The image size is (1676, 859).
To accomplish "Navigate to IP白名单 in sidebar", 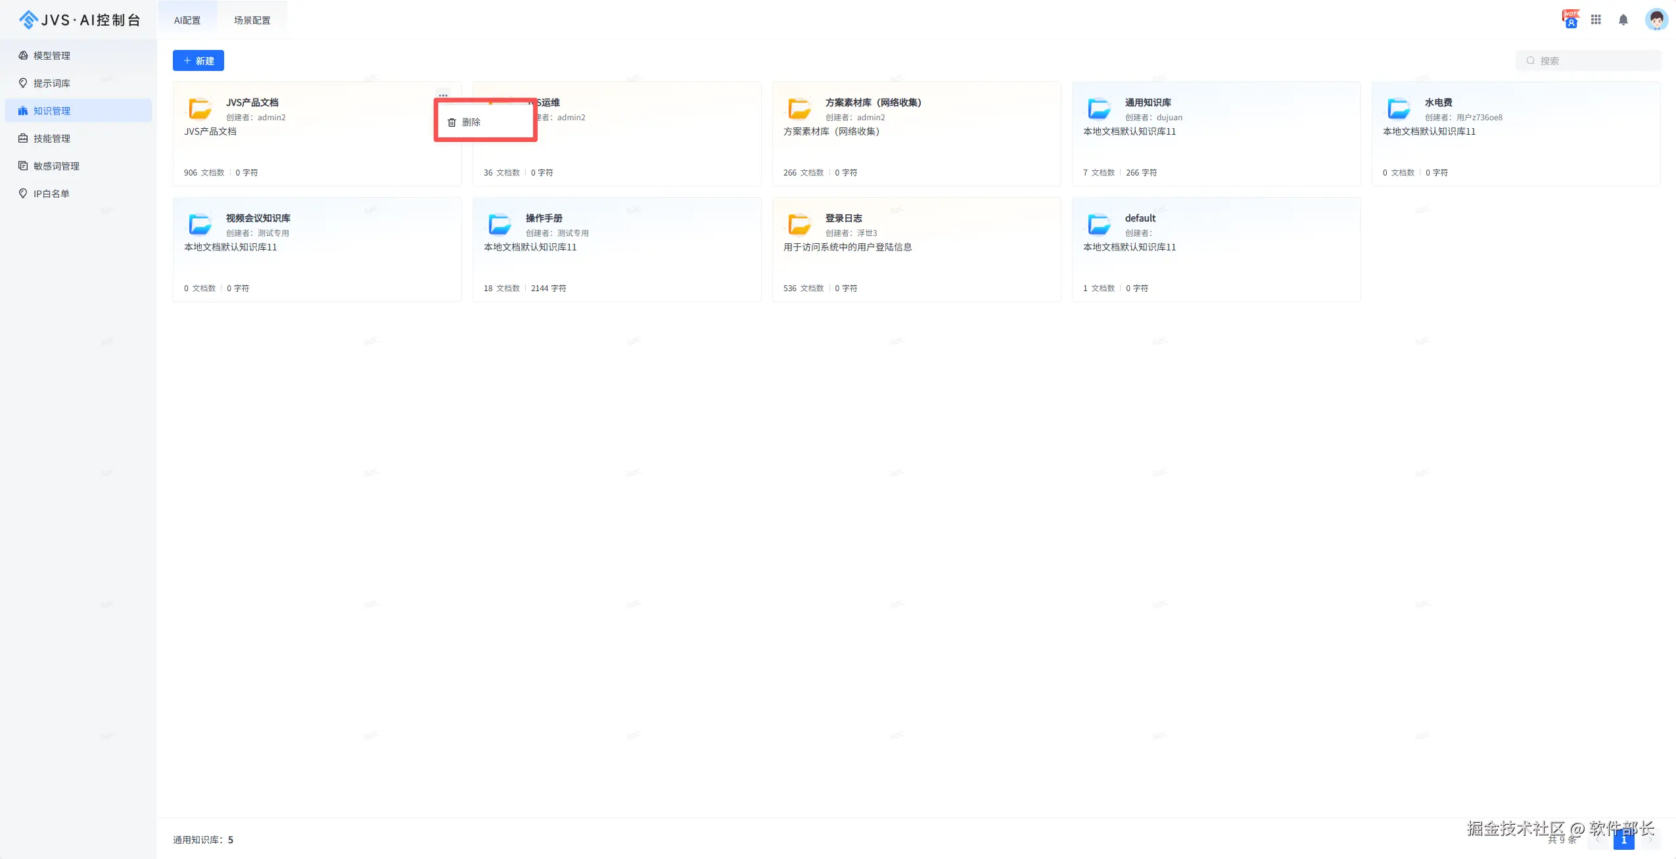I will [x=51, y=194].
